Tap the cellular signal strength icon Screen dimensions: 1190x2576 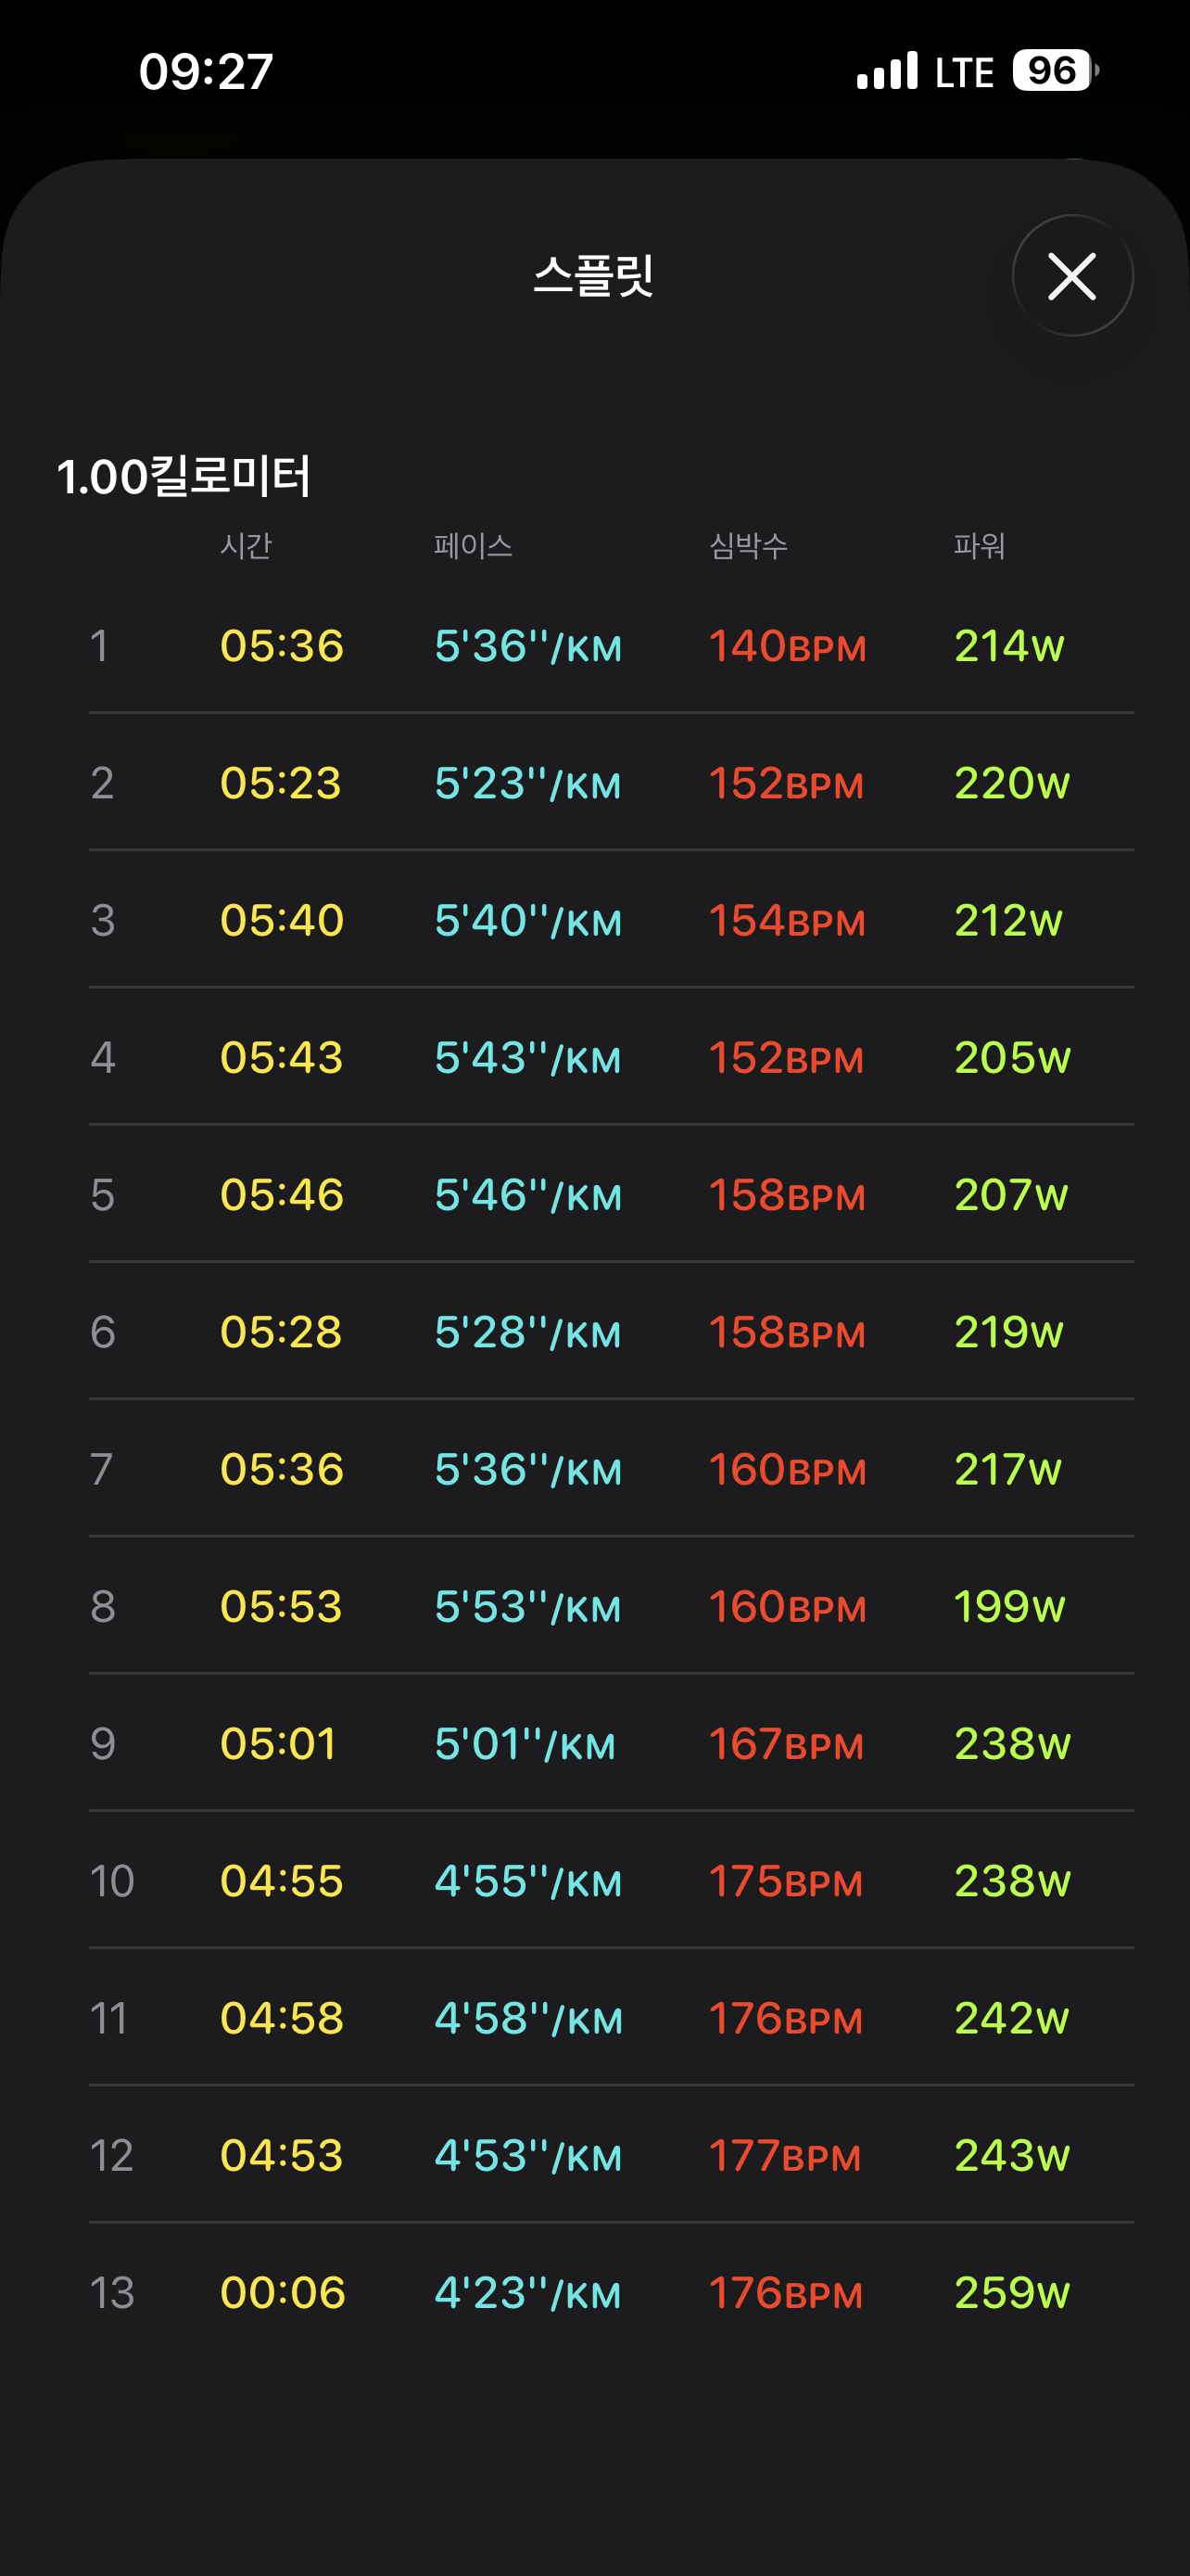(887, 71)
